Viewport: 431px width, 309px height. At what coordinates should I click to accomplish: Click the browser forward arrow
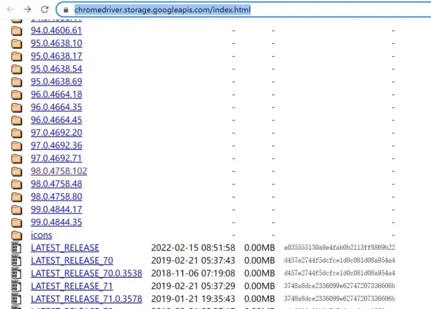pyautogui.click(x=27, y=10)
